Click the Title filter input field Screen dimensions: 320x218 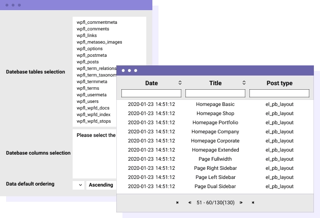215,93
